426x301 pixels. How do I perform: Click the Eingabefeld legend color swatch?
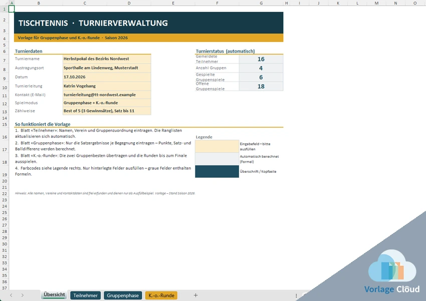click(217, 146)
